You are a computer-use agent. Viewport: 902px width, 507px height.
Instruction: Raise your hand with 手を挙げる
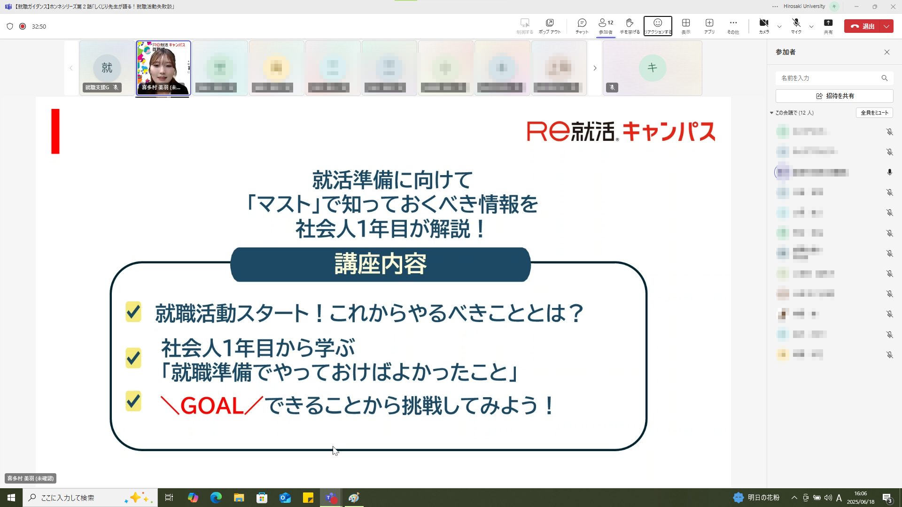(x=630, y=26)
